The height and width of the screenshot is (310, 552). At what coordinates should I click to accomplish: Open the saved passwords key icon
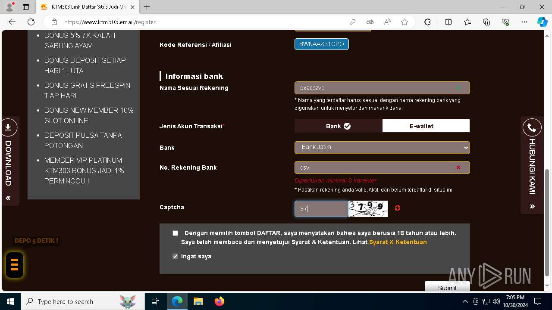click(353, 22)
